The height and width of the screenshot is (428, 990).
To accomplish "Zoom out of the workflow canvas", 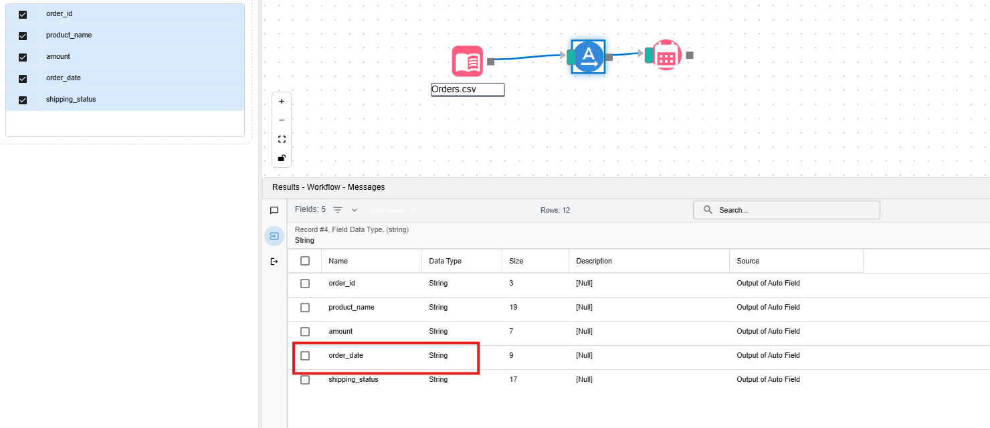I will [282, 120].
